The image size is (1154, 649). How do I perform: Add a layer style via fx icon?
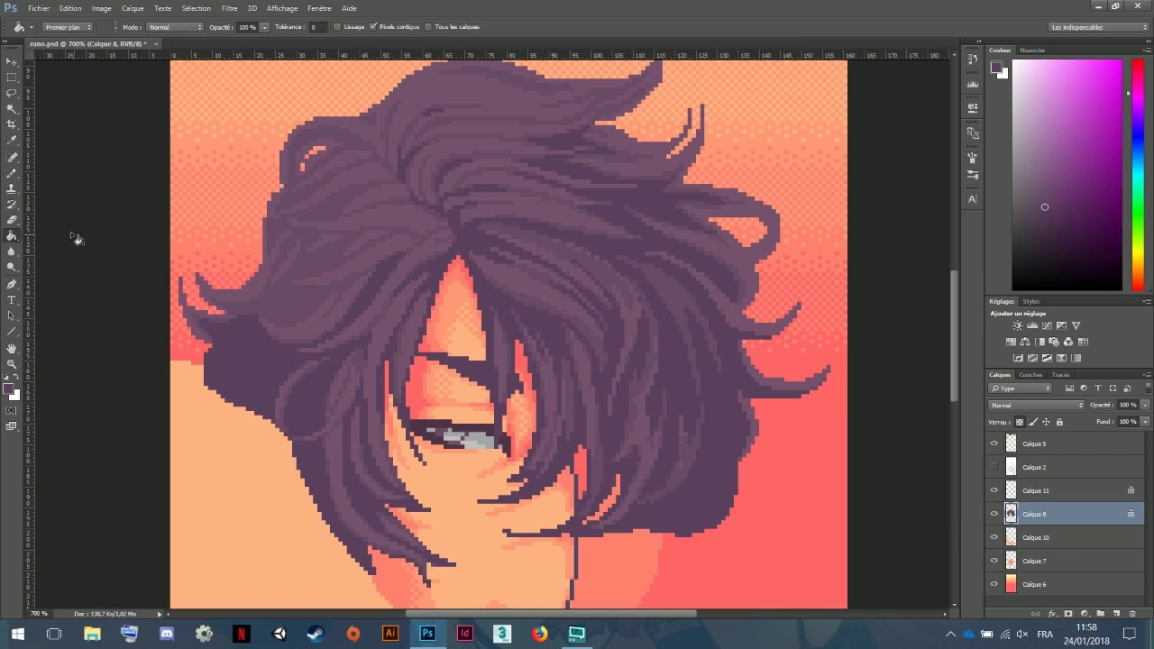[x=1052, y=614]
